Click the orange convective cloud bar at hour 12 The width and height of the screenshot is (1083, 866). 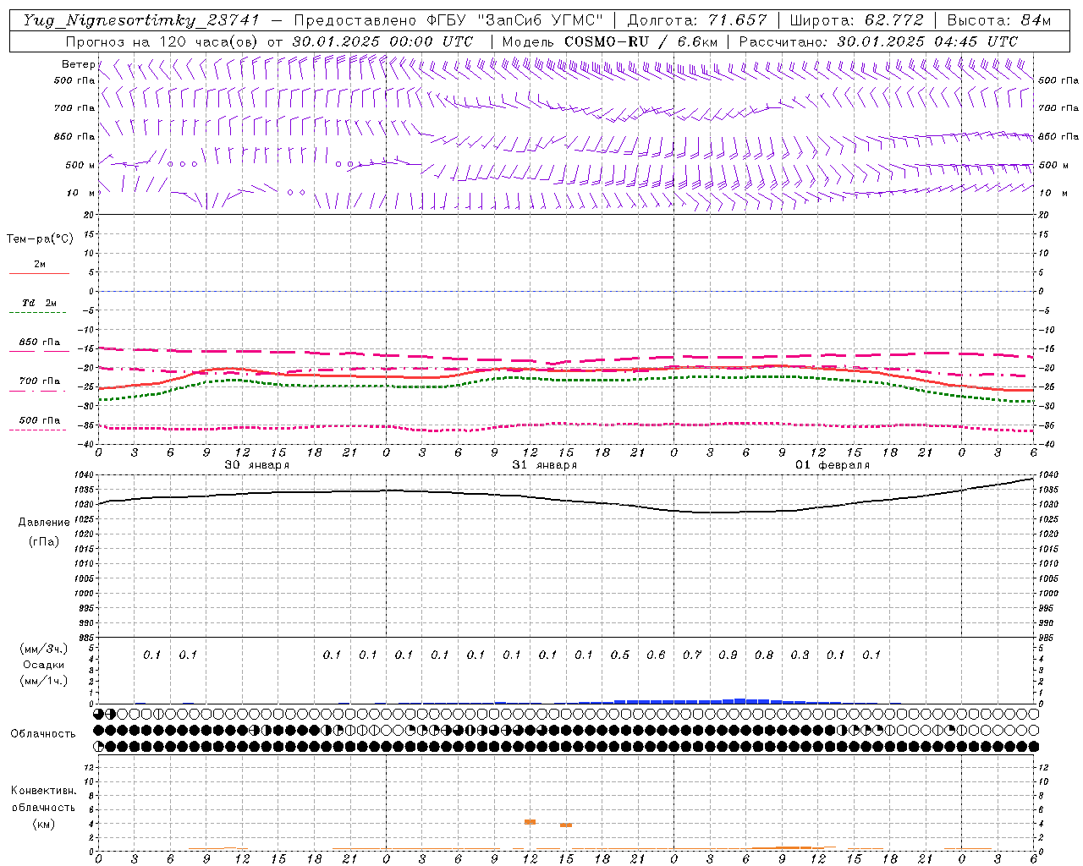[x=531, y=822]
